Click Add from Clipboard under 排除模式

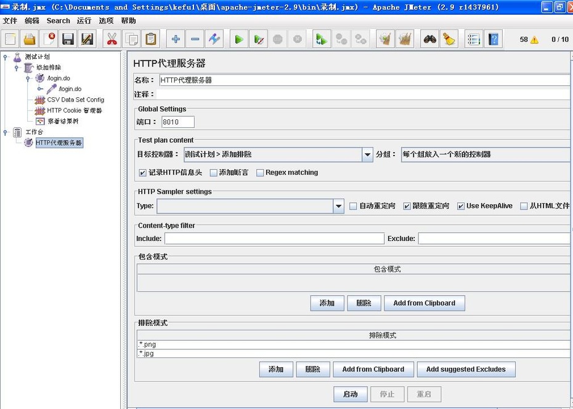point(373,369)
